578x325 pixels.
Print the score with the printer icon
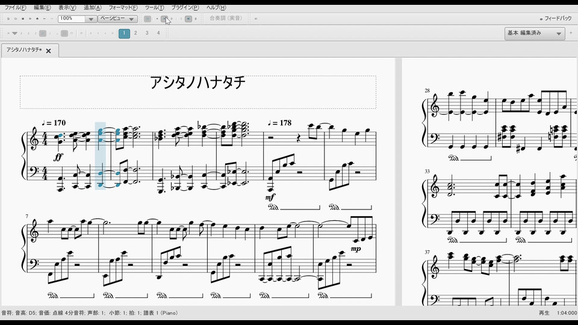click(37, 19)
